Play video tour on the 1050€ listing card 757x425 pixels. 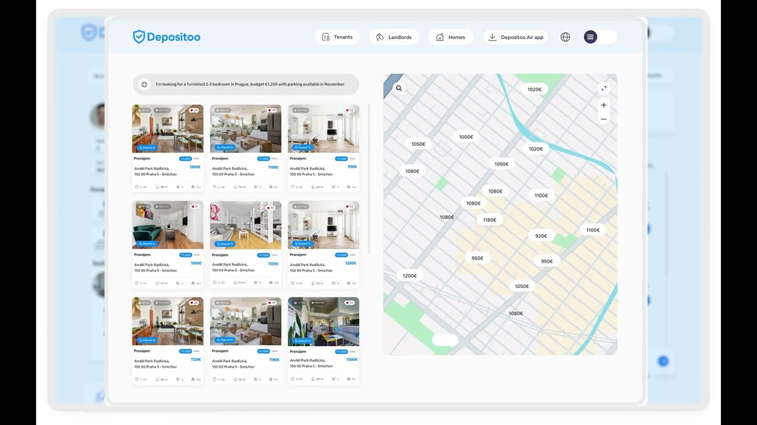(162, 207)
